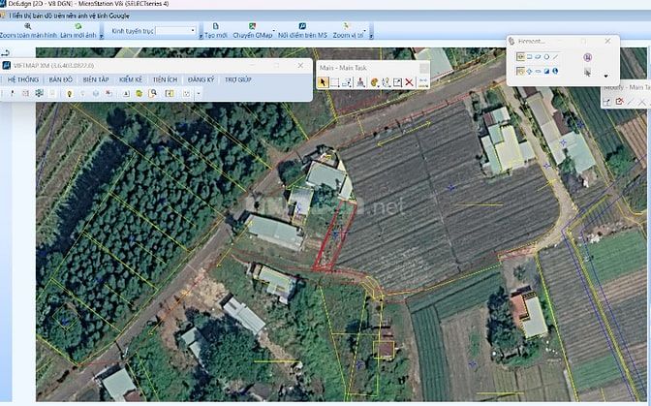
Task: Click Zoom vị trí icon
Action: [347, 26]
